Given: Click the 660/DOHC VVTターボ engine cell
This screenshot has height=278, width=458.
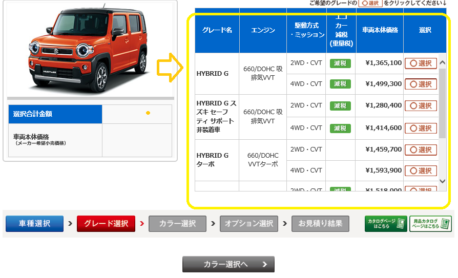Looking at the screenshot, I should [x=263, y=160].
